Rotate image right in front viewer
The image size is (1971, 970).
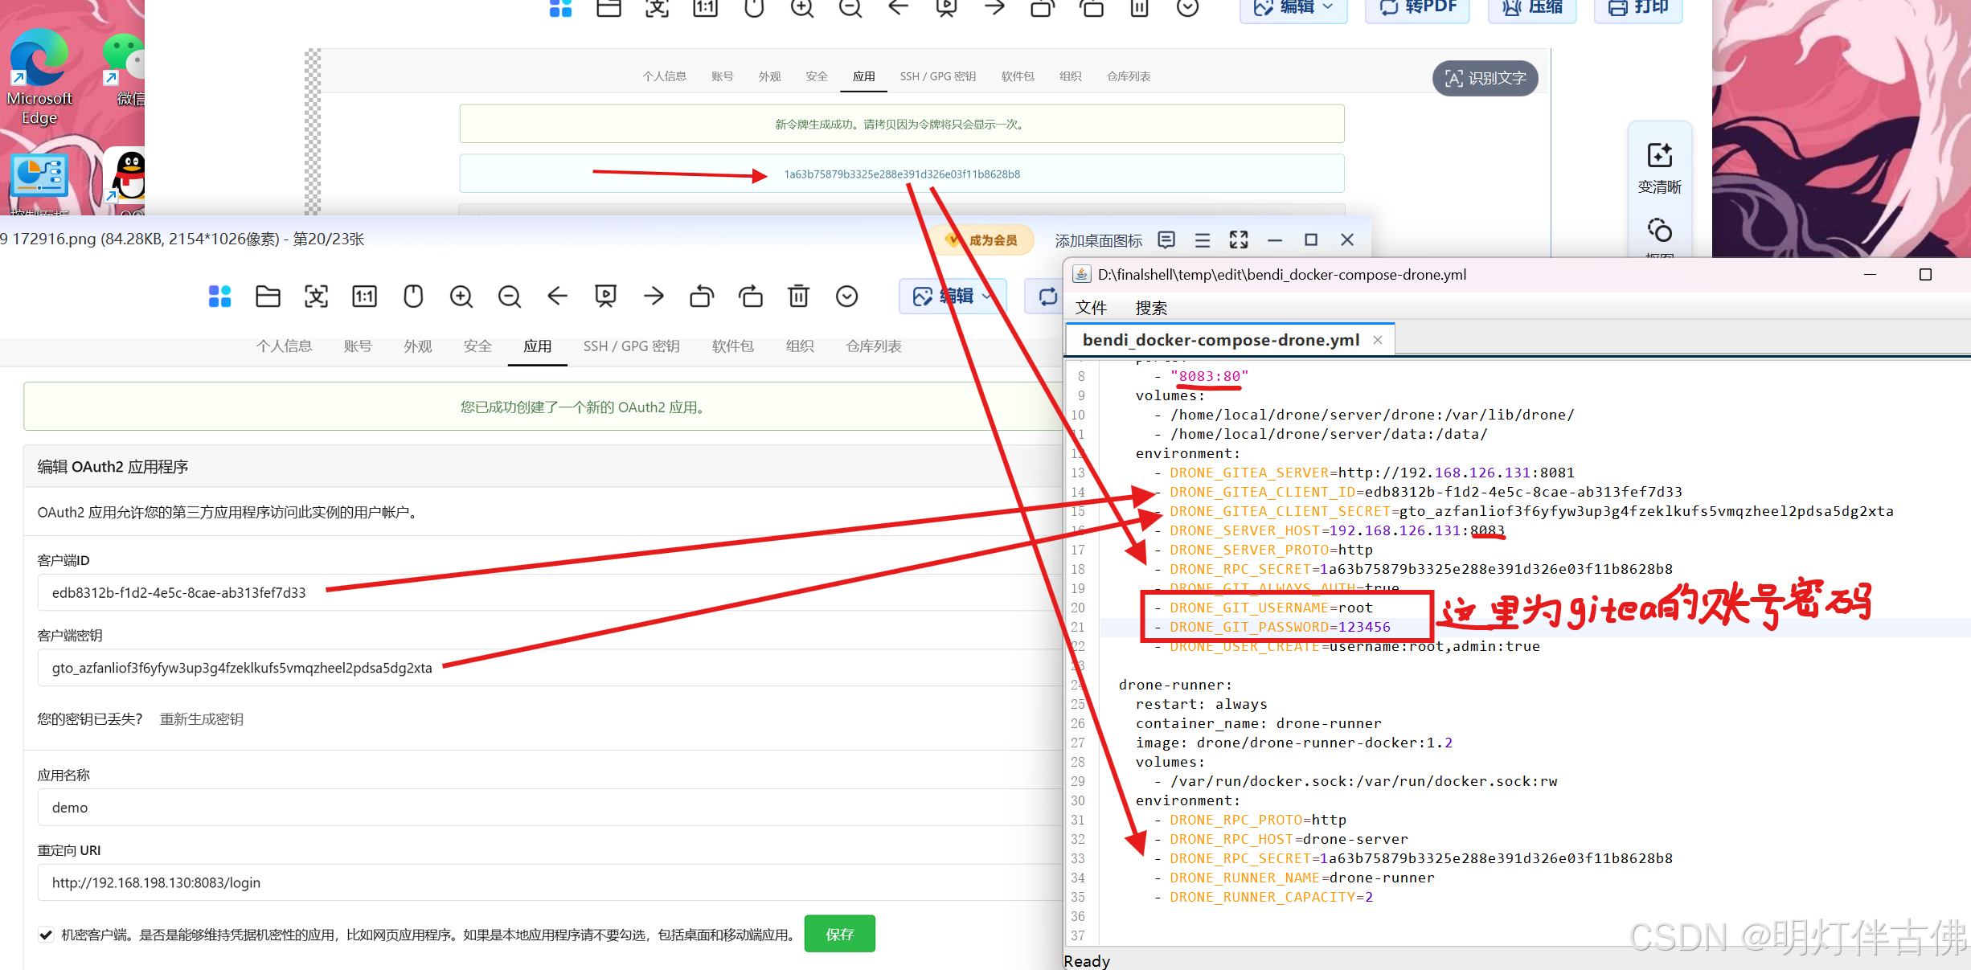click(x=751, y=297)
